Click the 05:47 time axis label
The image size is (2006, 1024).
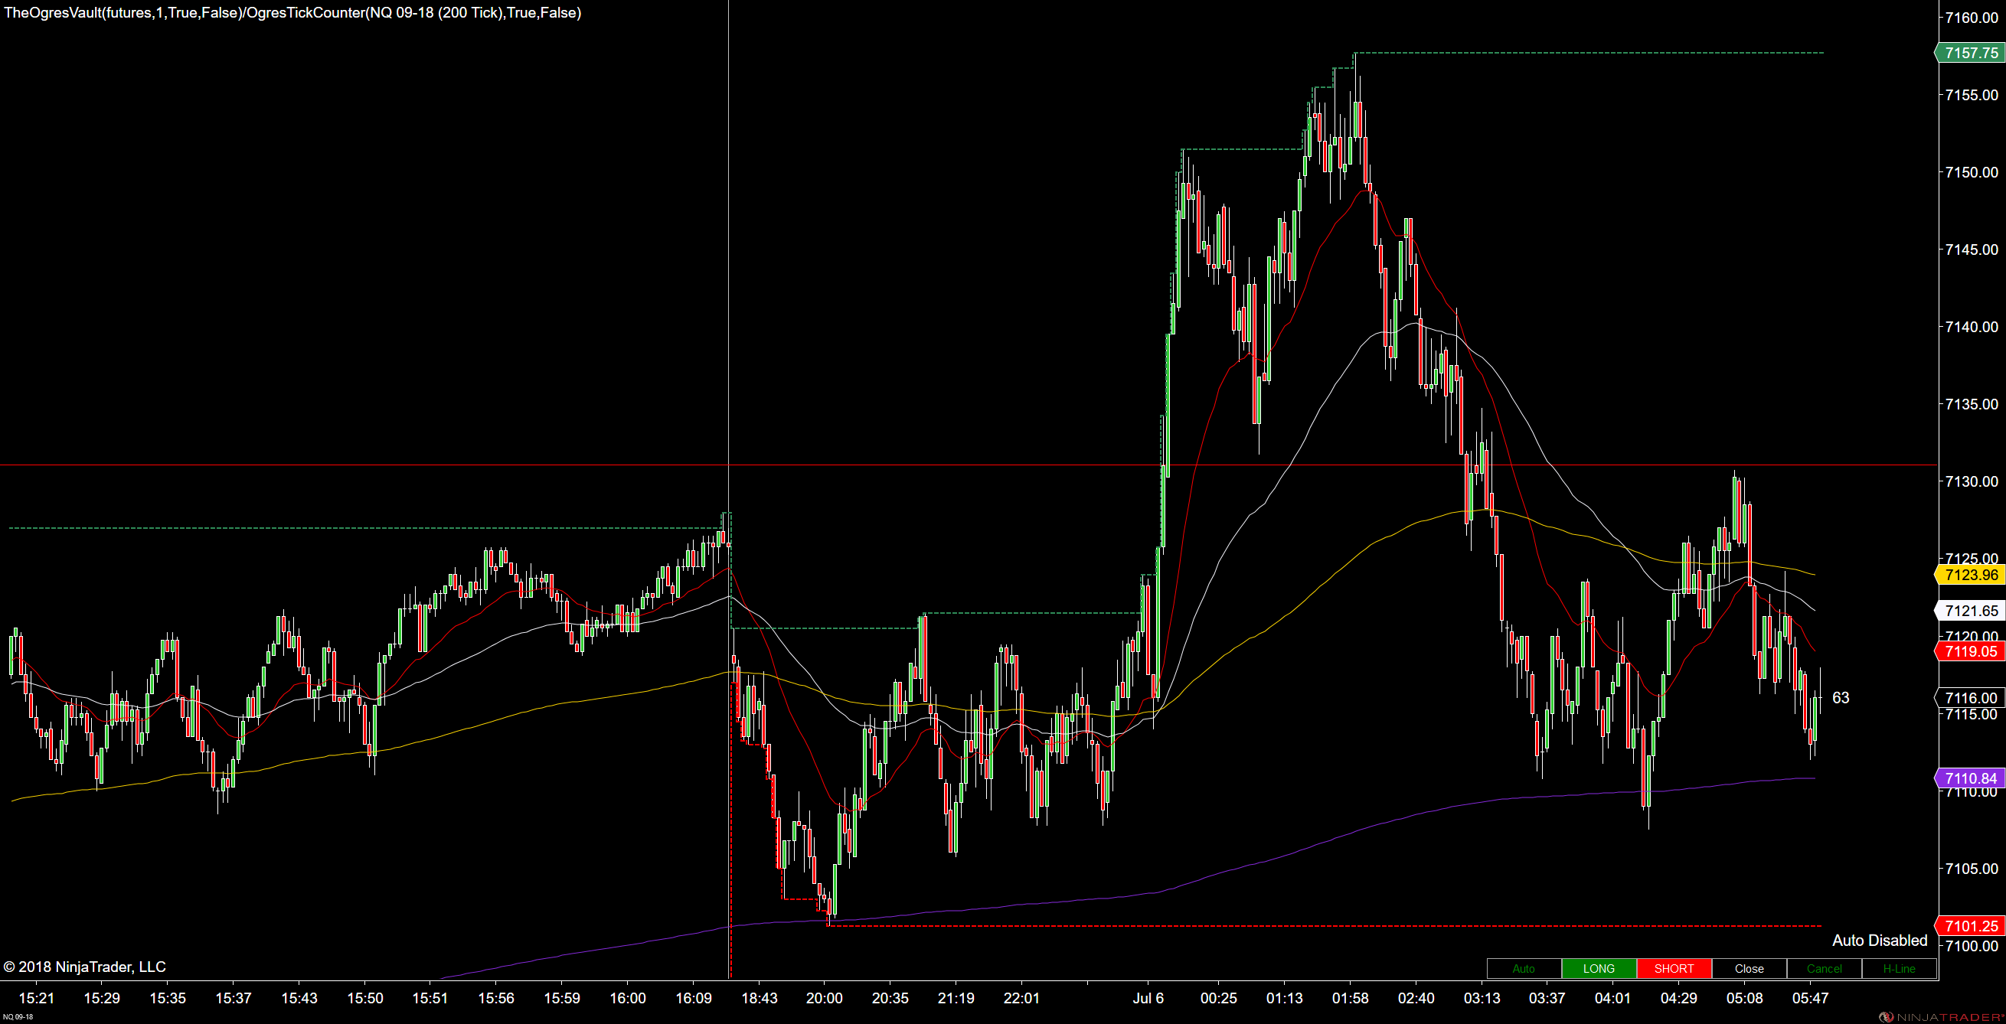(x=1810, y=998)
